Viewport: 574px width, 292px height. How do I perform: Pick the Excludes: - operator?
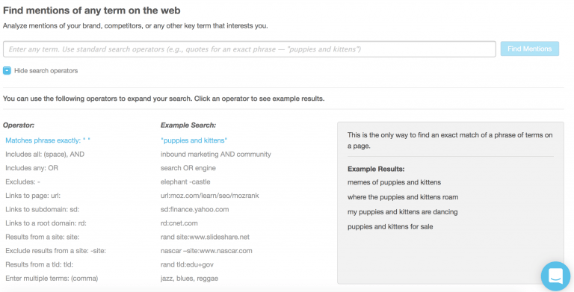tap(22, 182)
